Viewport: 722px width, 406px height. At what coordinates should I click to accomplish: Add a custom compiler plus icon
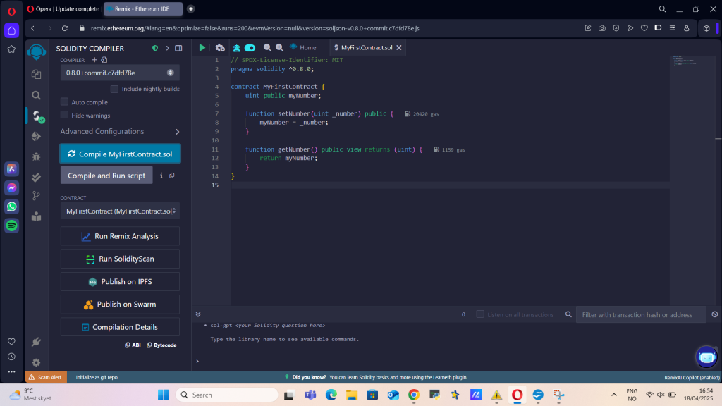94,60
